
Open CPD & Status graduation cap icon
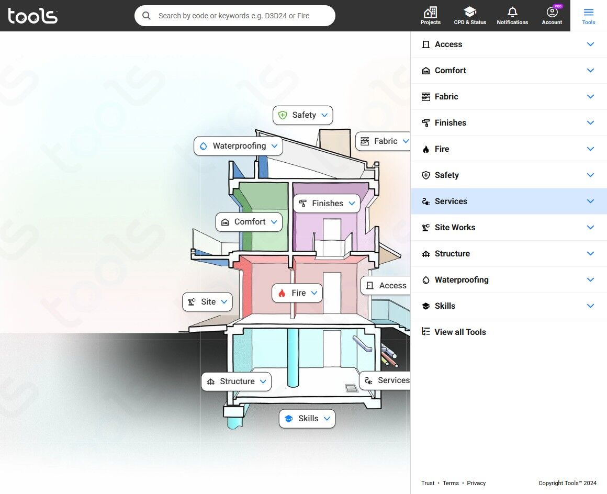[469, 12]
